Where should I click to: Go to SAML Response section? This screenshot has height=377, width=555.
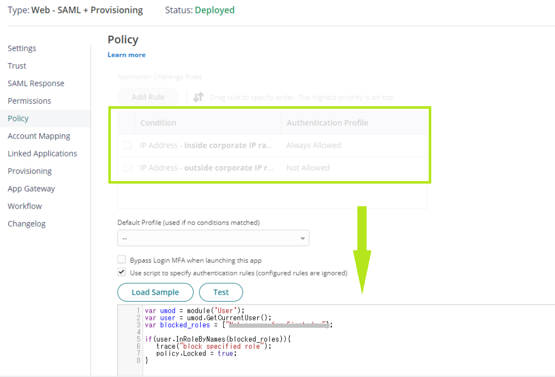[36, 83]
